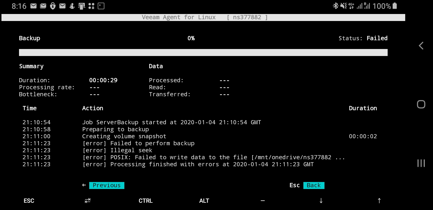The height and width of the screenshot is (210, 433).
Task: Tap the vibrate mute status icon
Action: tap(343, 6)
